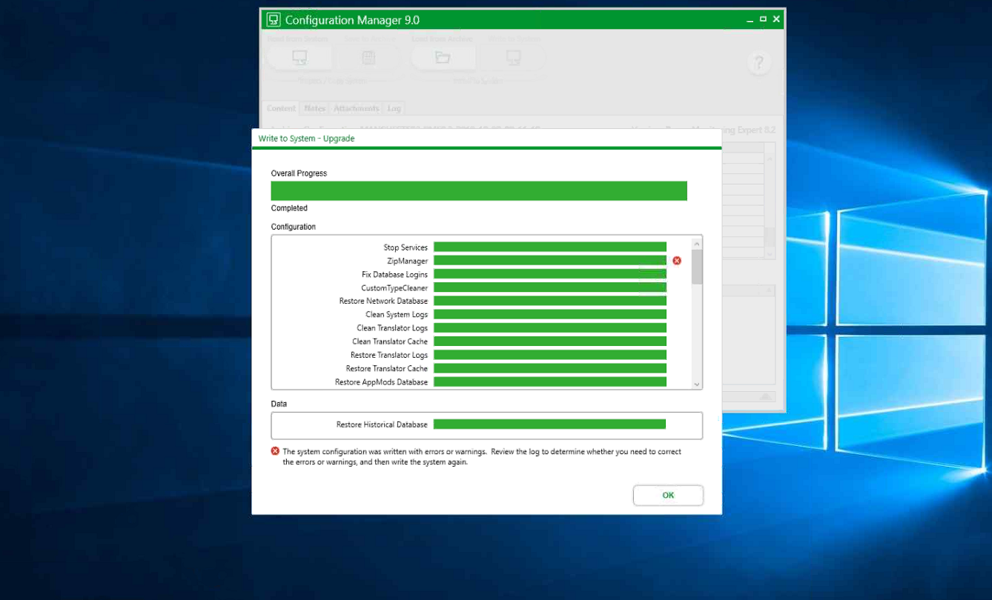This screenshot has height=600, width=992.
Task: Click the Overall Progress bar
Action: 479,190
